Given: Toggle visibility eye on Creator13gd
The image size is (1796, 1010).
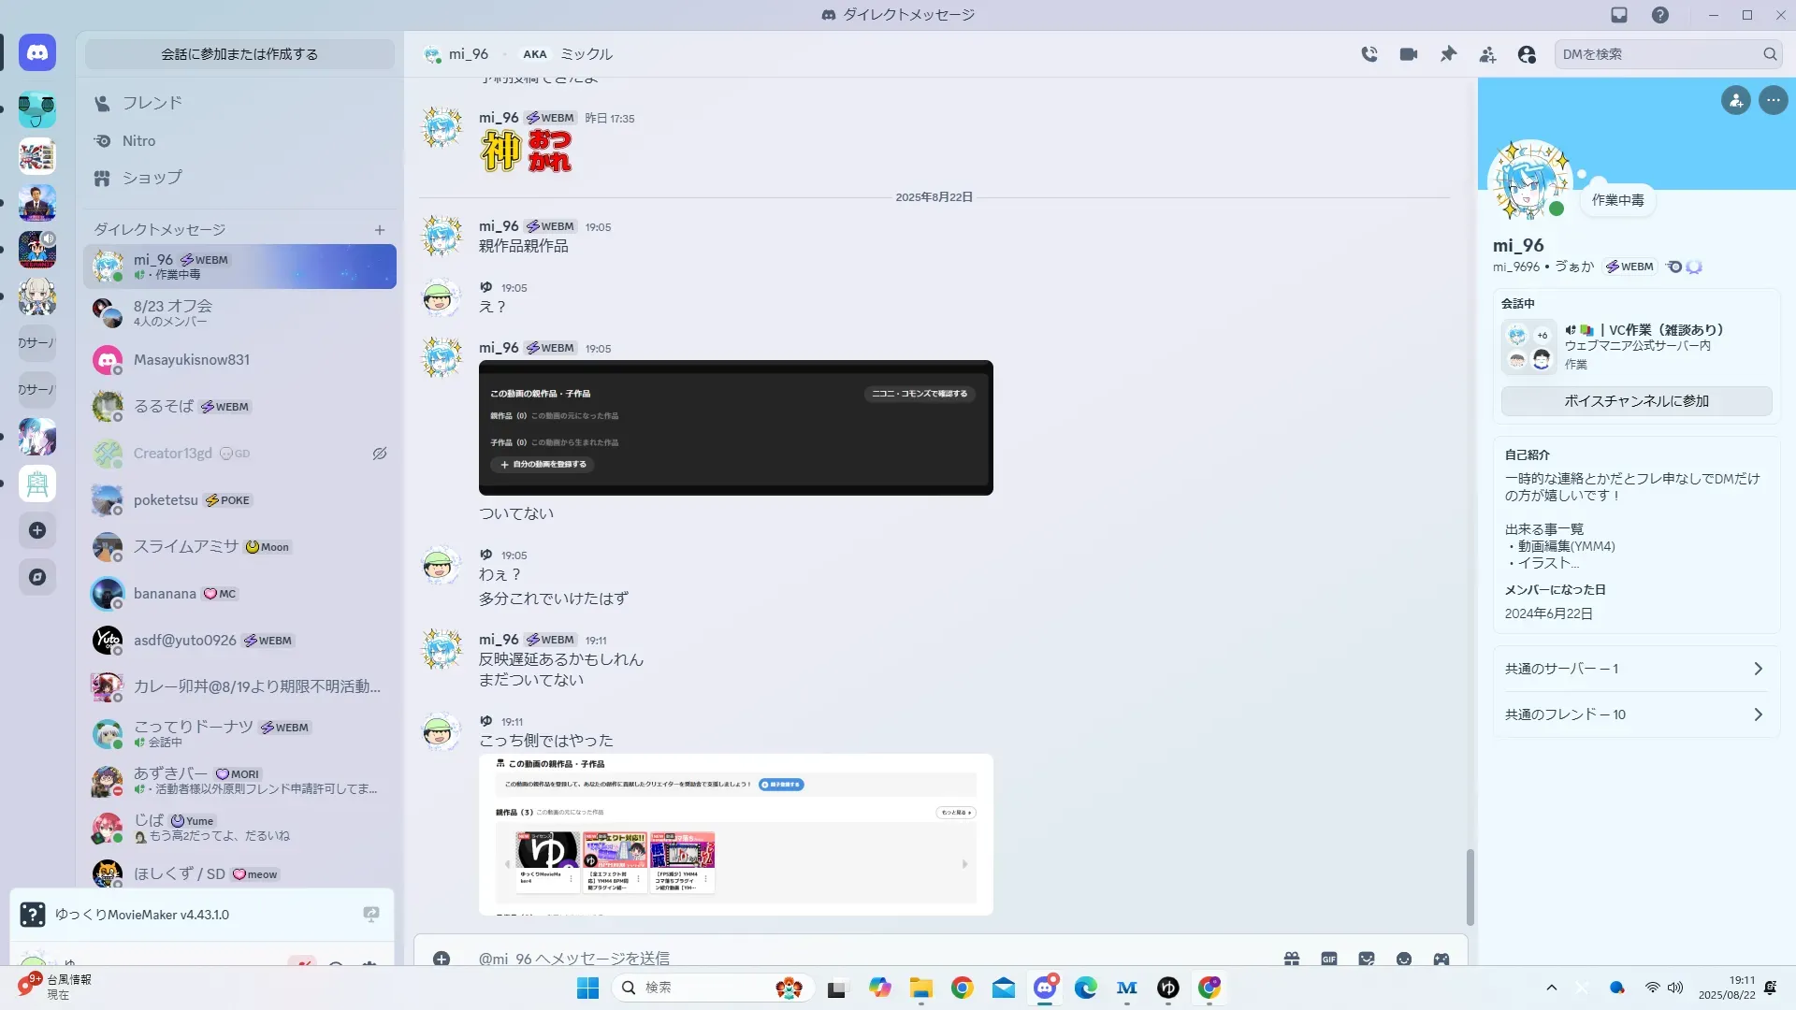Looking at the screenshot, I should (380, 454).
